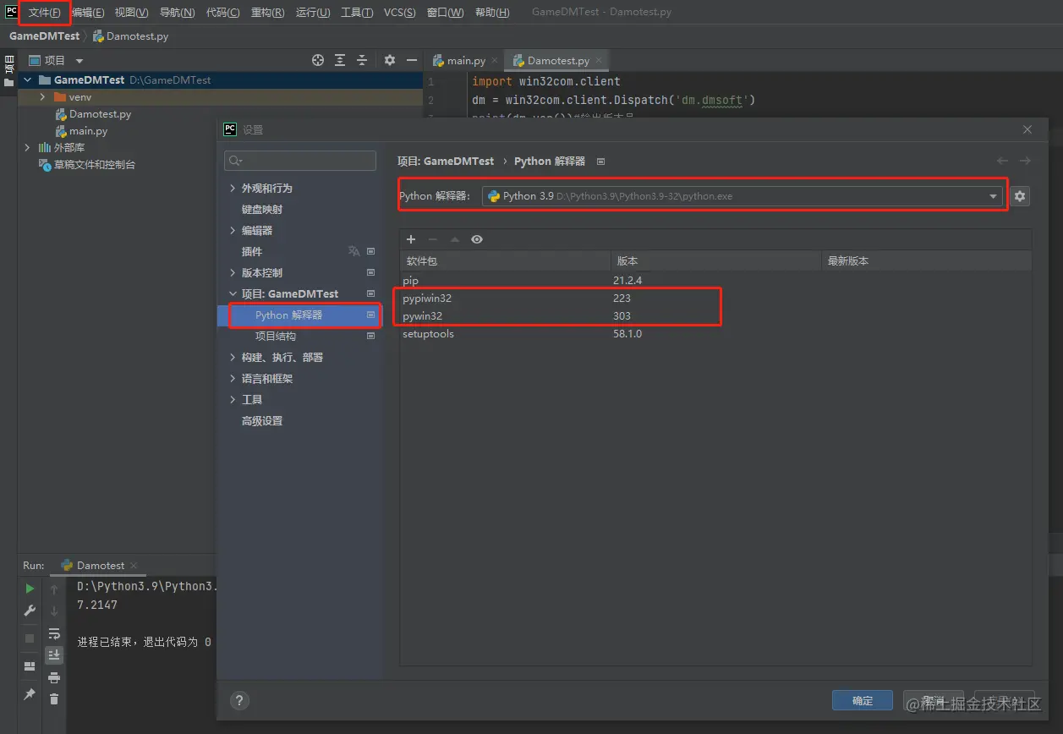This screenshot has height=734, width=1063.
Task: Click Collapse All icon in Project panel
Action: [362, 60]
